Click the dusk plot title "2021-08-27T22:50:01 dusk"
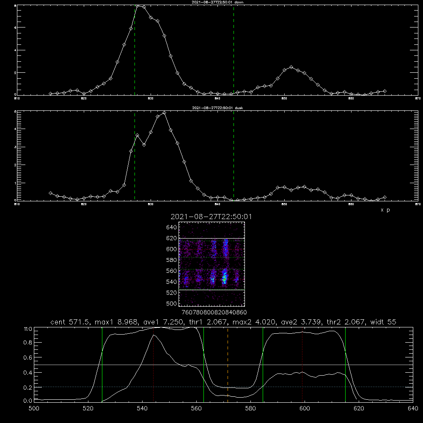The width and height of the screenshot is (423, 423). 217,108
